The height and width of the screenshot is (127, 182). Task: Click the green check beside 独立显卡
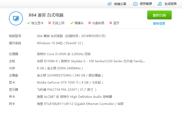point(29,23)
